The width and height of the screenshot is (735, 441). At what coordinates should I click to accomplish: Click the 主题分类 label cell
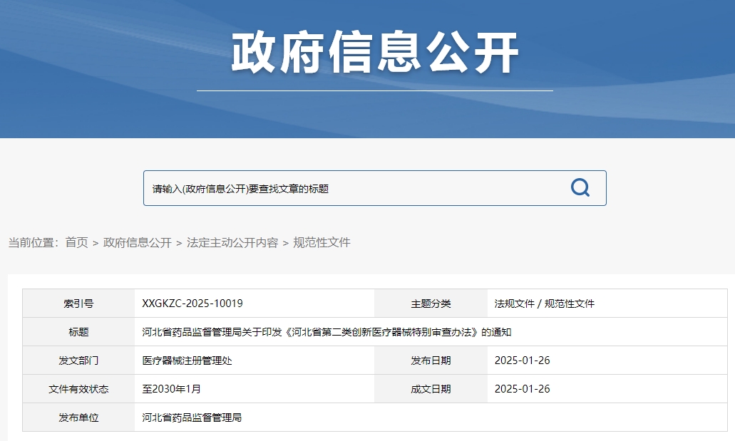tap(431, 303)
